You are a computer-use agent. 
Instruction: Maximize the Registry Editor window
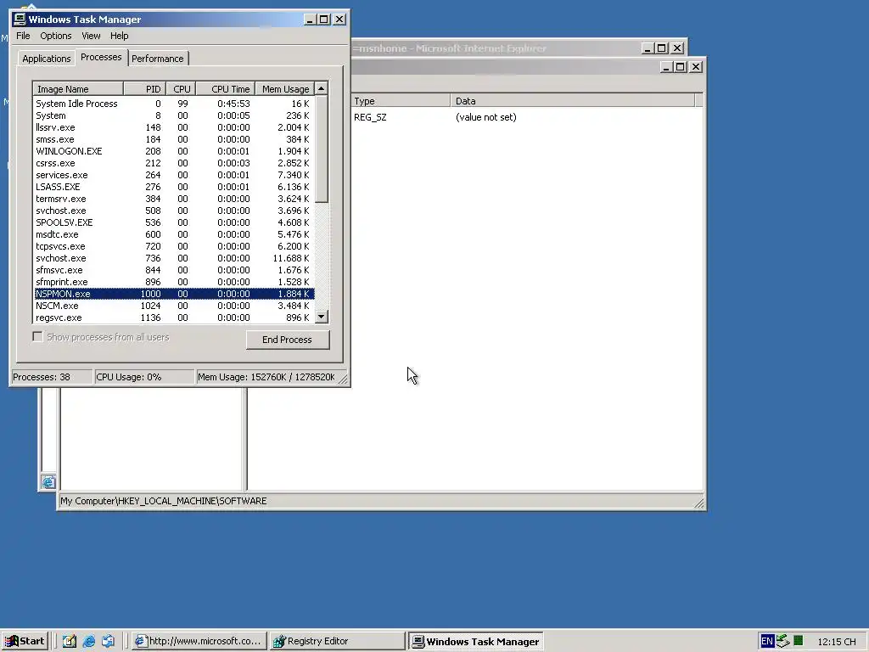(x=681, y=67)
